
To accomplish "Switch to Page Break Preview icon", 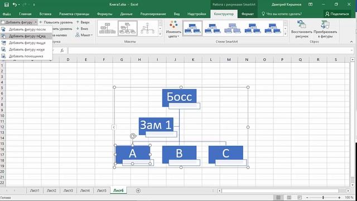I will tap(300, 198).
